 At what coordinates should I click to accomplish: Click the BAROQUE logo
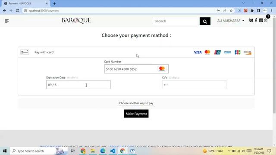(x=76, y=21)
